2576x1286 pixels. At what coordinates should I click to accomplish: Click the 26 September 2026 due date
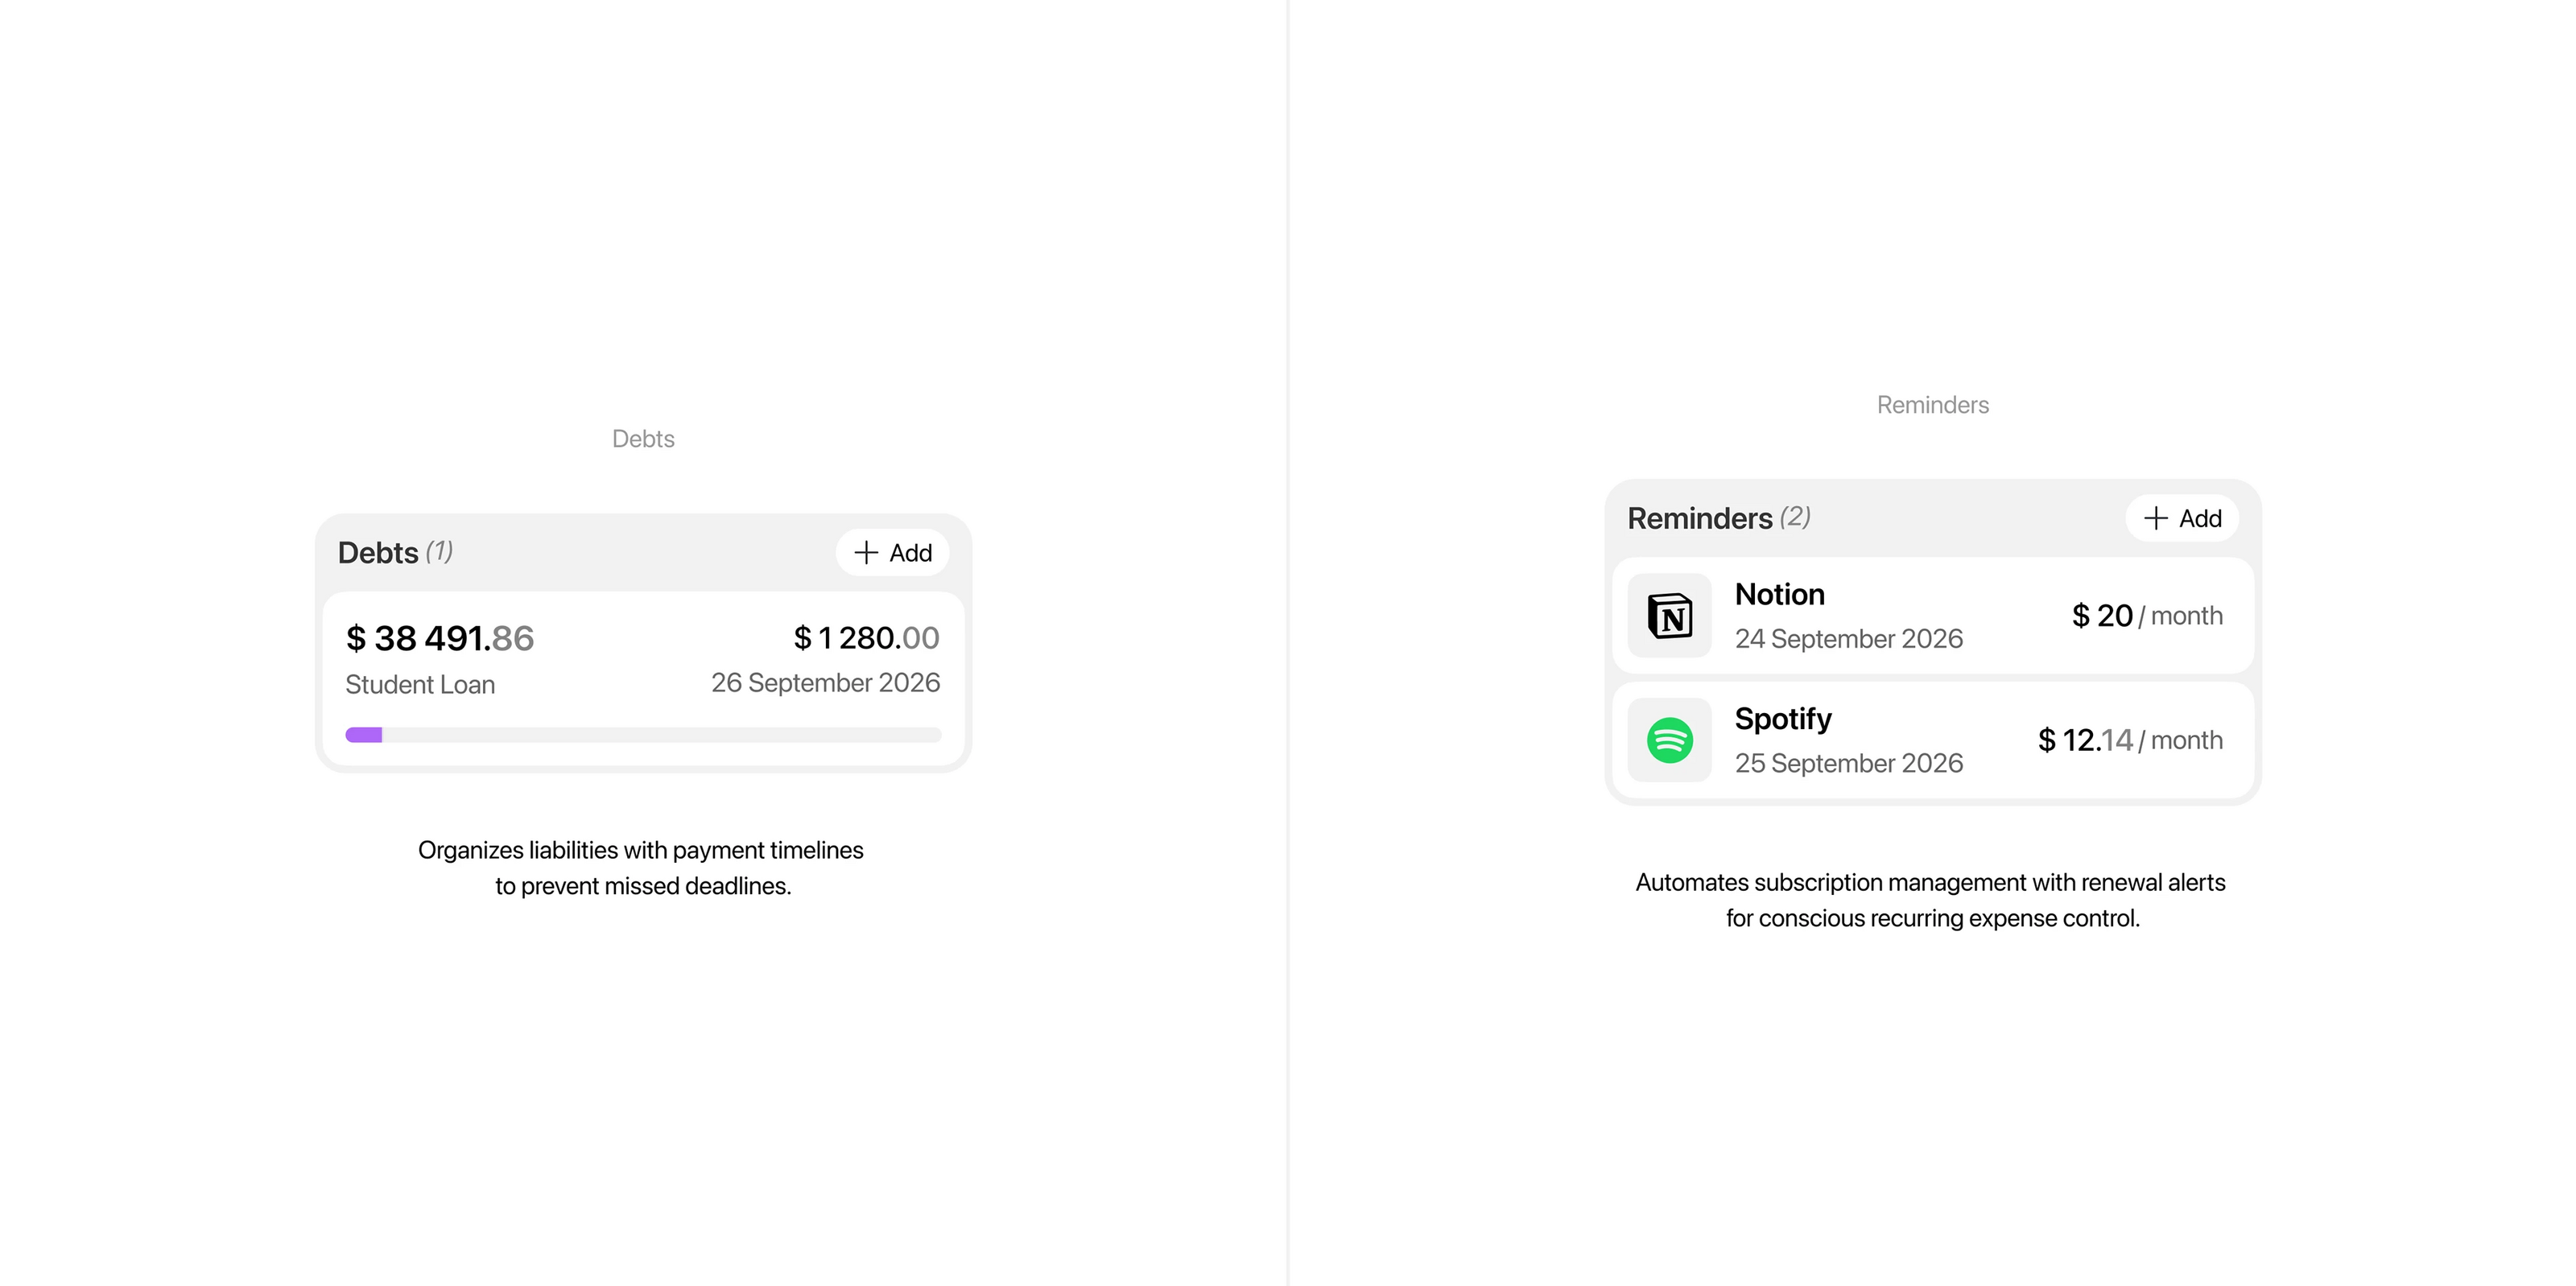(825, 683)
